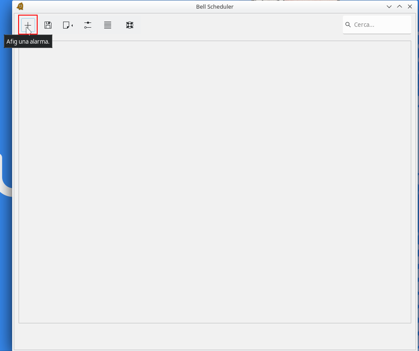Click inside the empty alarm list area
Image resolution: width=419 pixels, height=351 pixels.
point(214,182)
